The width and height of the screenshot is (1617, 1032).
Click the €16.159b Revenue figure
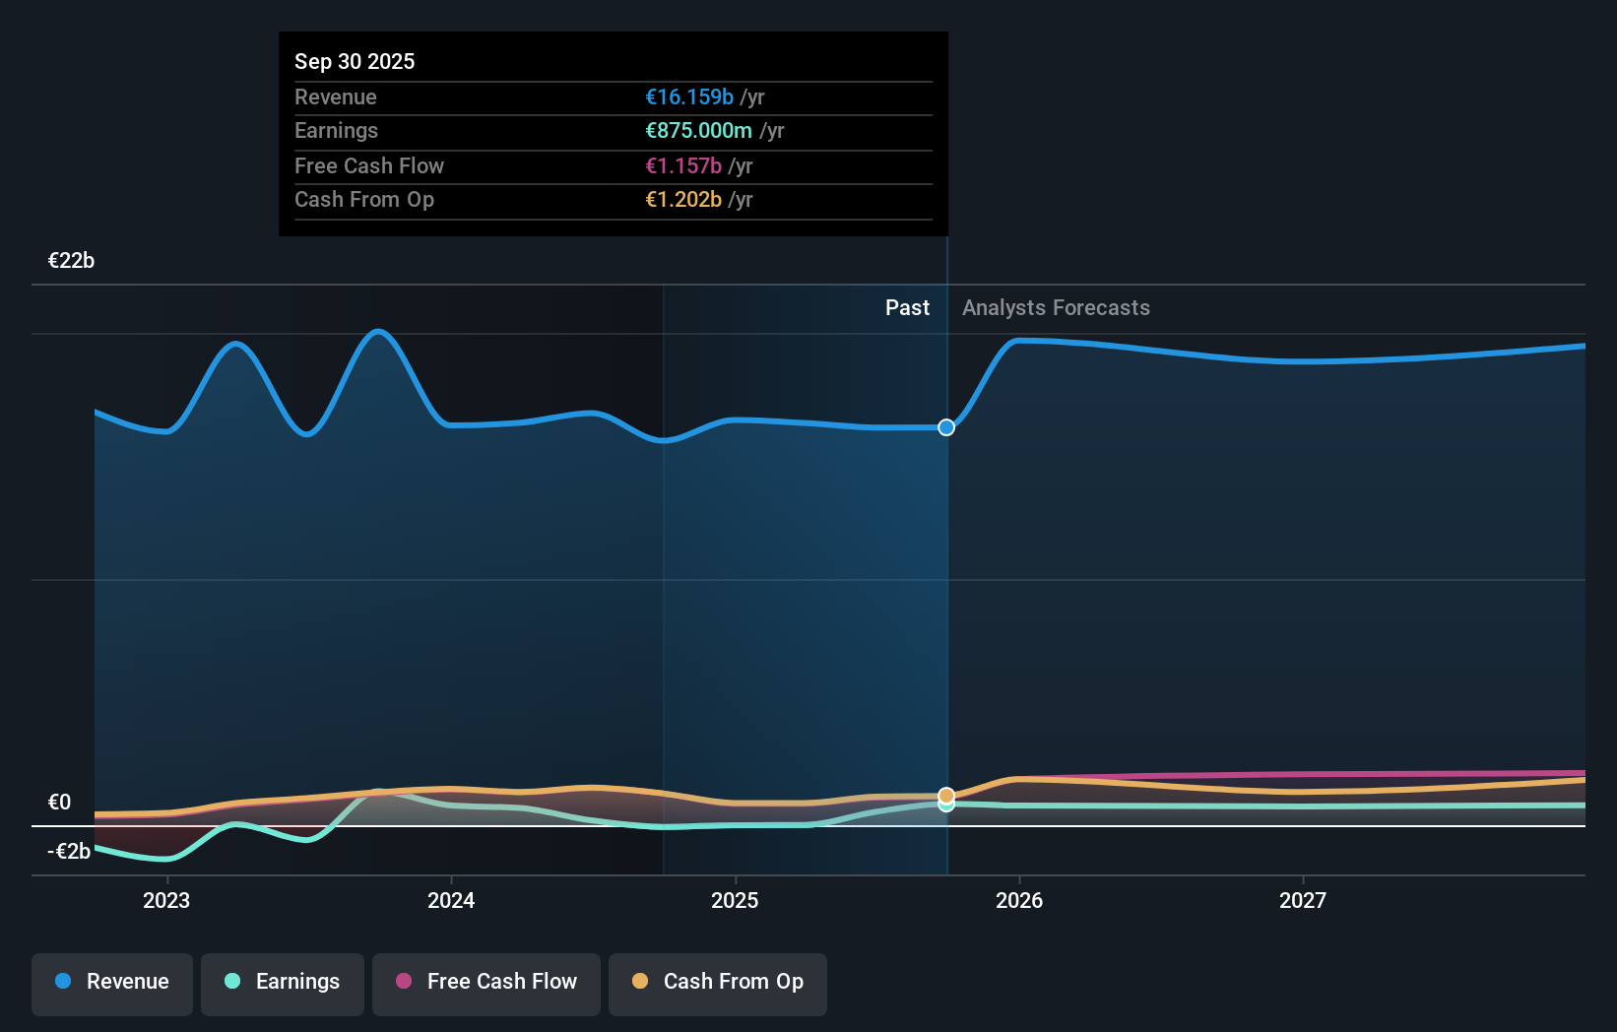pos(689,97)
